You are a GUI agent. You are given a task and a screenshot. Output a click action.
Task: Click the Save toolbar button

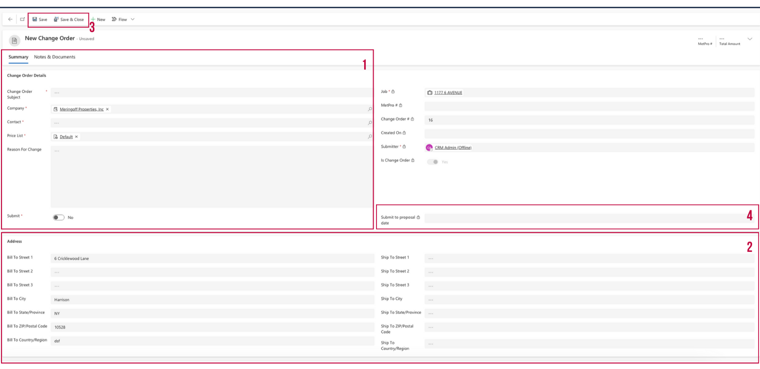click(40, 19)
